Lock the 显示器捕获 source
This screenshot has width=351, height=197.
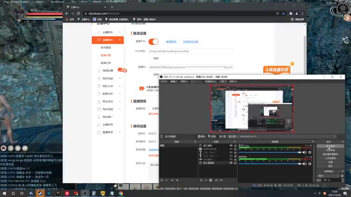pos(235,163)
